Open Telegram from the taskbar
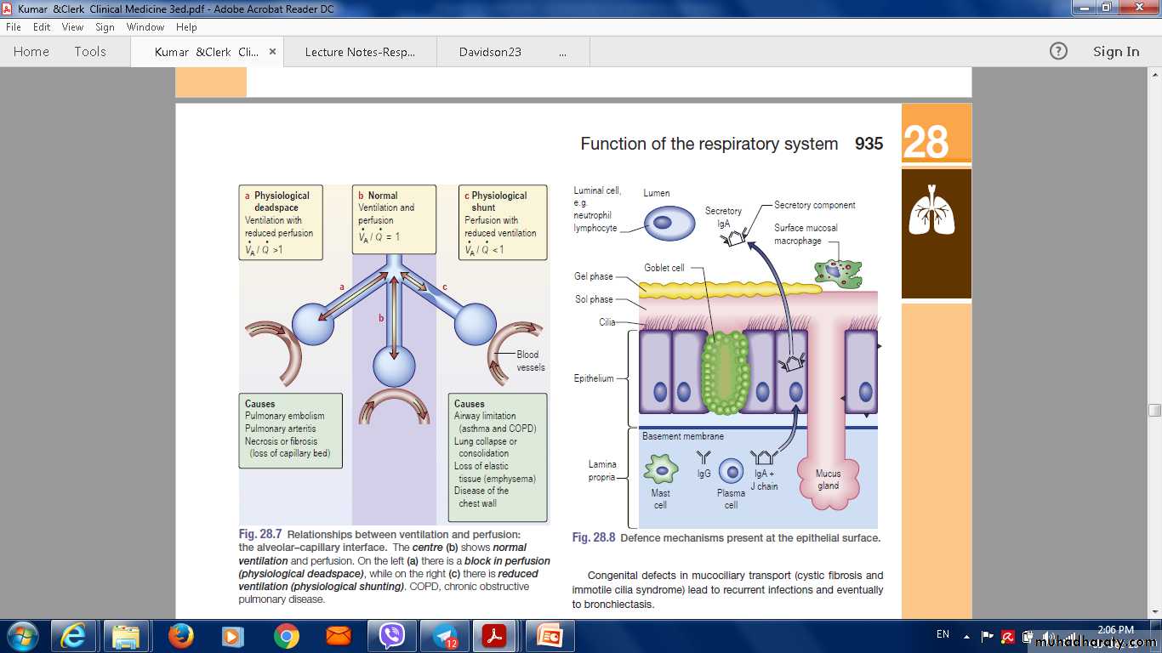This screenshot has height=653, width=1162. [444, 635]
